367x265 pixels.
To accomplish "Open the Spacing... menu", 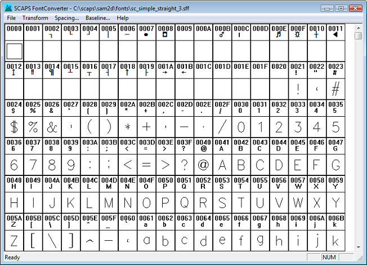I will point(66,18).
